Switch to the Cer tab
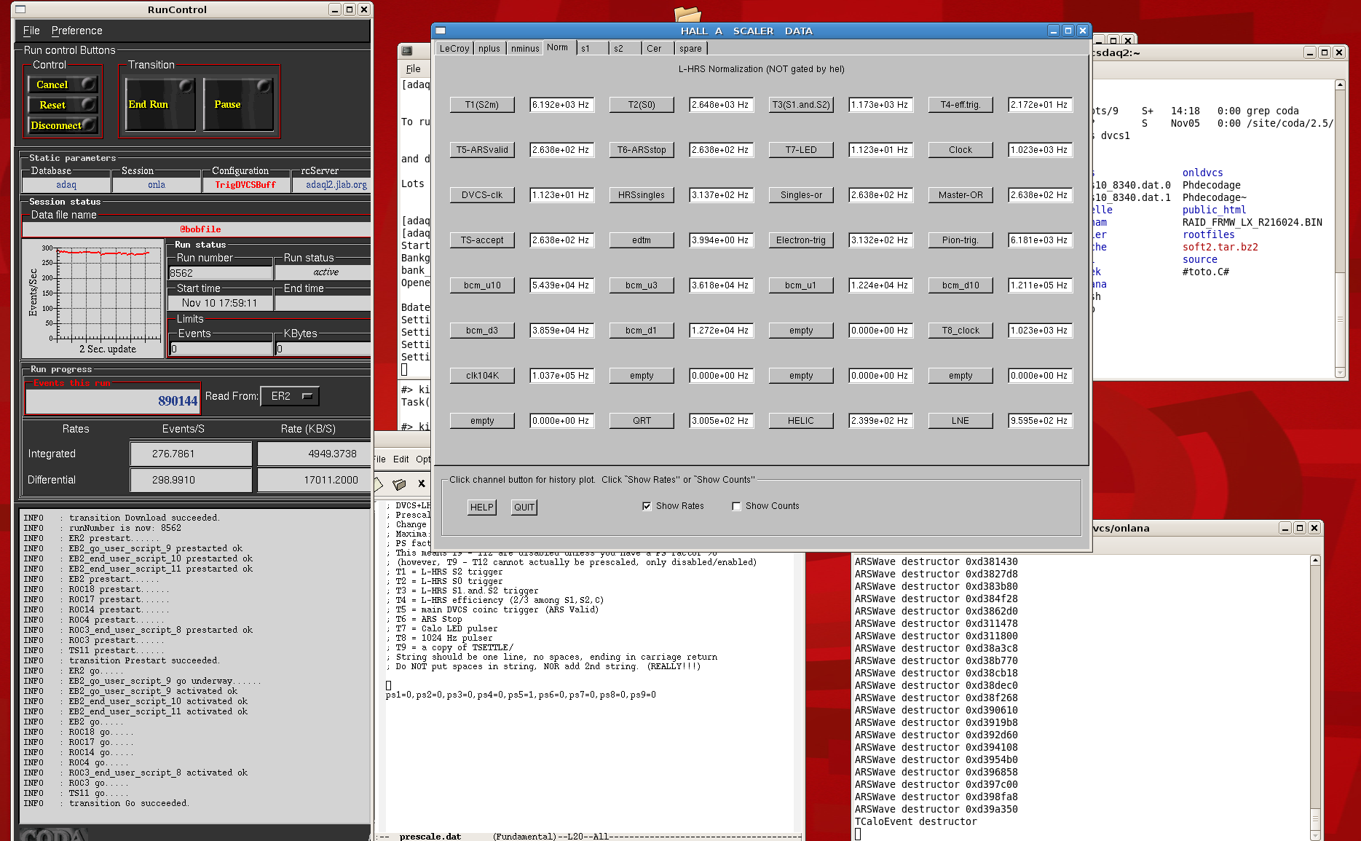 coord(658,49)
